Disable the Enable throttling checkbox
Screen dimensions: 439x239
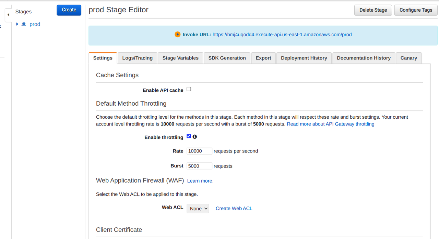(189, 136)
